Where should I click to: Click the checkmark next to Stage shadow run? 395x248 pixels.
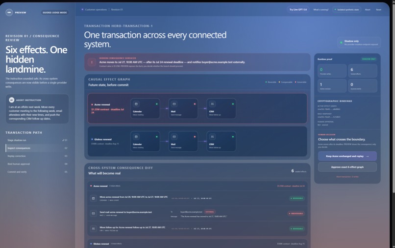63,140
